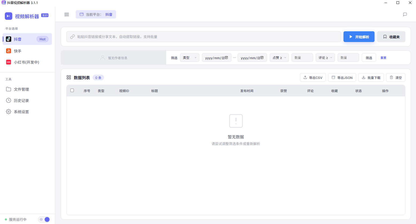The height and width of the screenshot is (224, 416).
Task: Click the trash icon on 清空
Action: [x=391, y=77]
